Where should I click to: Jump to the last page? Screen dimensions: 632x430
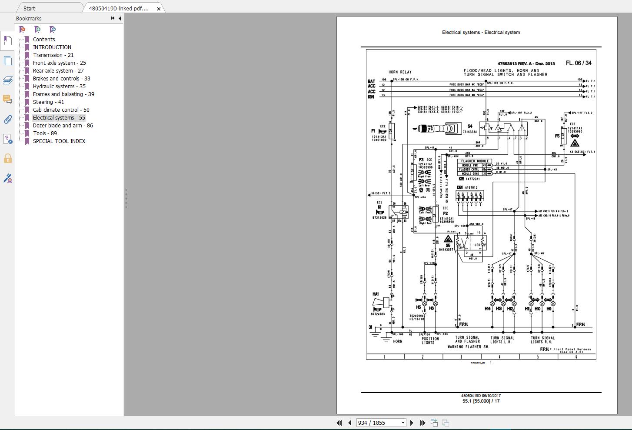[x=422, y=423]
